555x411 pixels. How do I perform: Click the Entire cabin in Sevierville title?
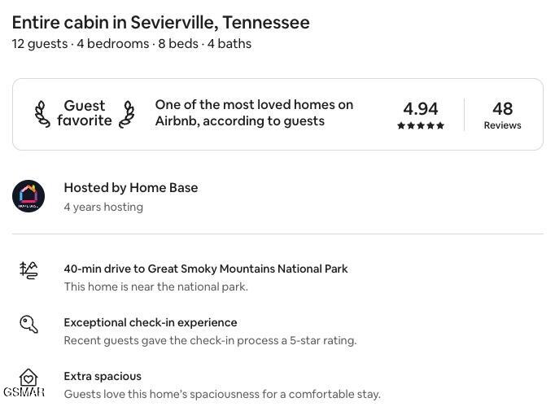(160, 22)
